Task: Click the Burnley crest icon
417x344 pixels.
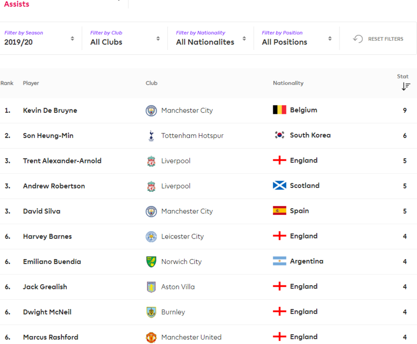Action: coord(151,312)
